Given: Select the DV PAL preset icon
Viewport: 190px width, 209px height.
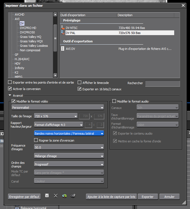Looking at the screenshot, I should [x=63, y=32].
